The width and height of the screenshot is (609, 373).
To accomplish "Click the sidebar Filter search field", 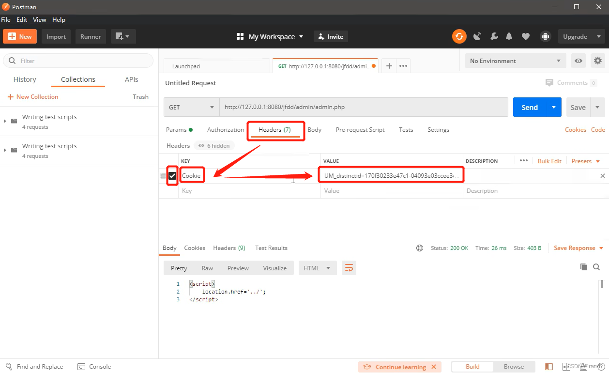I will click(78, 61).
